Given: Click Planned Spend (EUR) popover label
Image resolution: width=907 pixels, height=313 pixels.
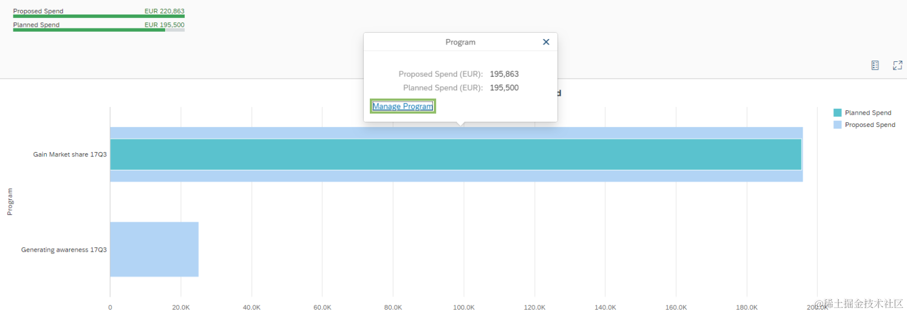Looking at the screenshot, I should 443,88.
